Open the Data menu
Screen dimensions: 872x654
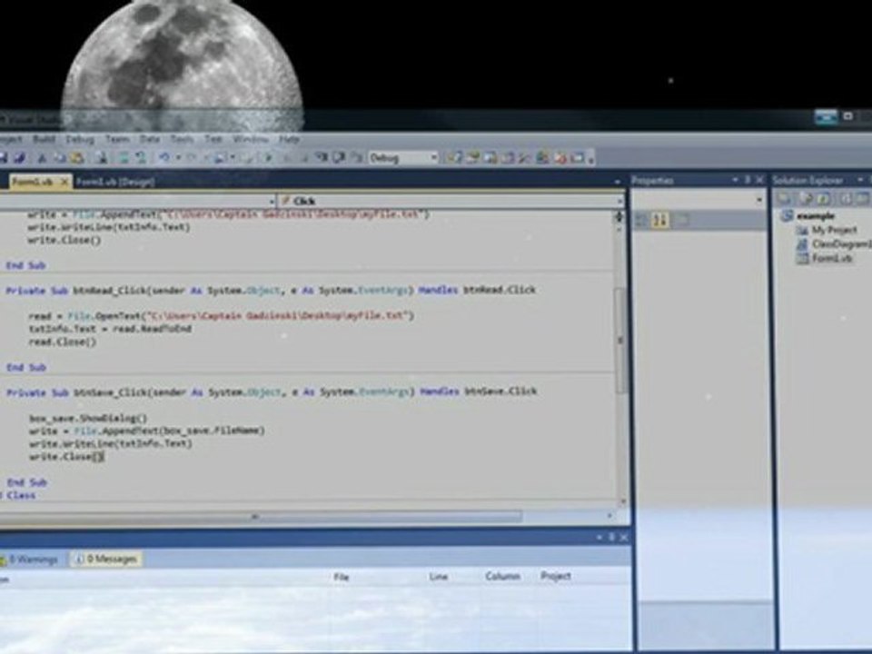click(150, 139)
